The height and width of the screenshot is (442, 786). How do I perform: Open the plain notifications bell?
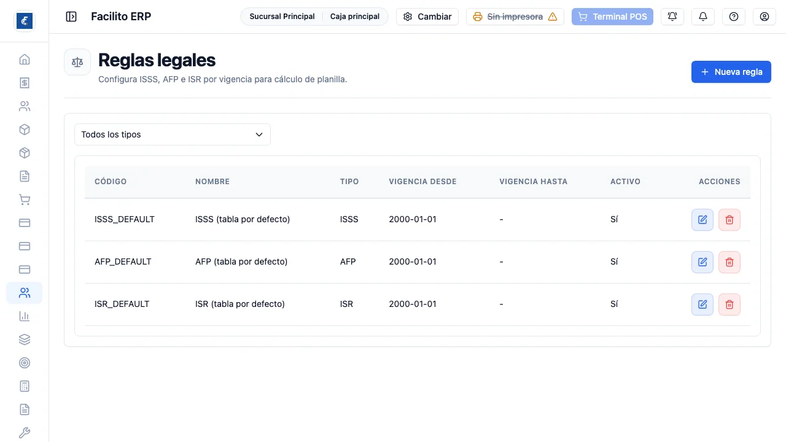click(703, 17)
